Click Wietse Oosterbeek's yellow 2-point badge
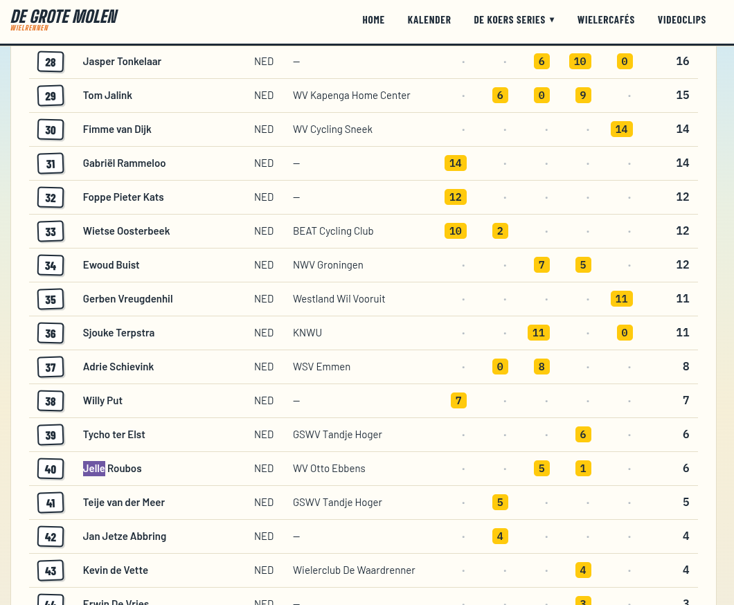The width and height of the screenshot is (734, 605). [500, 231]
